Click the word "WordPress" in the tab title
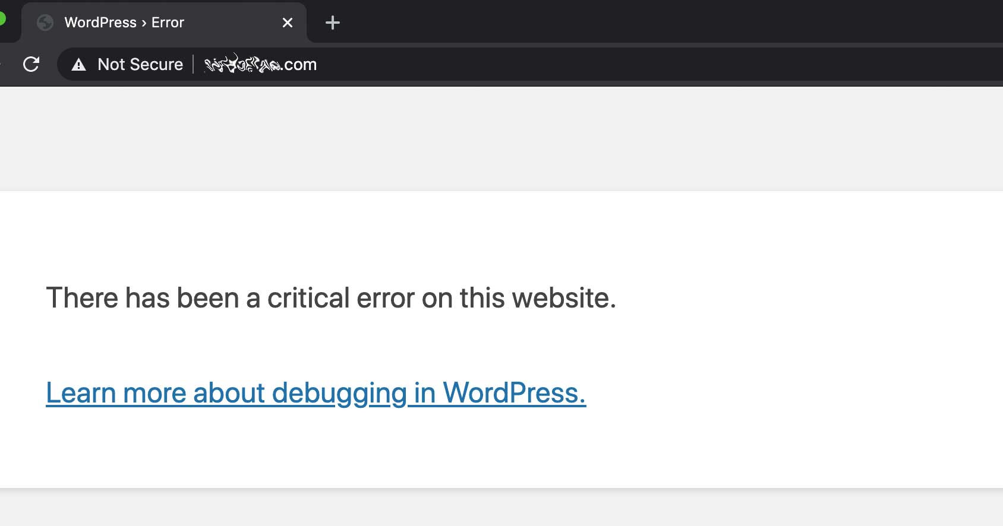This screenshot has width=1003, height=526. coord(100,23)
